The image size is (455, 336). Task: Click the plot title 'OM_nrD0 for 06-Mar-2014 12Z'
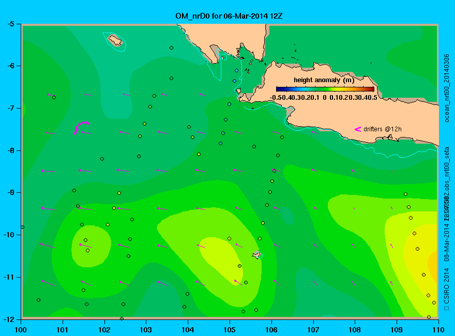pos(229,16)
